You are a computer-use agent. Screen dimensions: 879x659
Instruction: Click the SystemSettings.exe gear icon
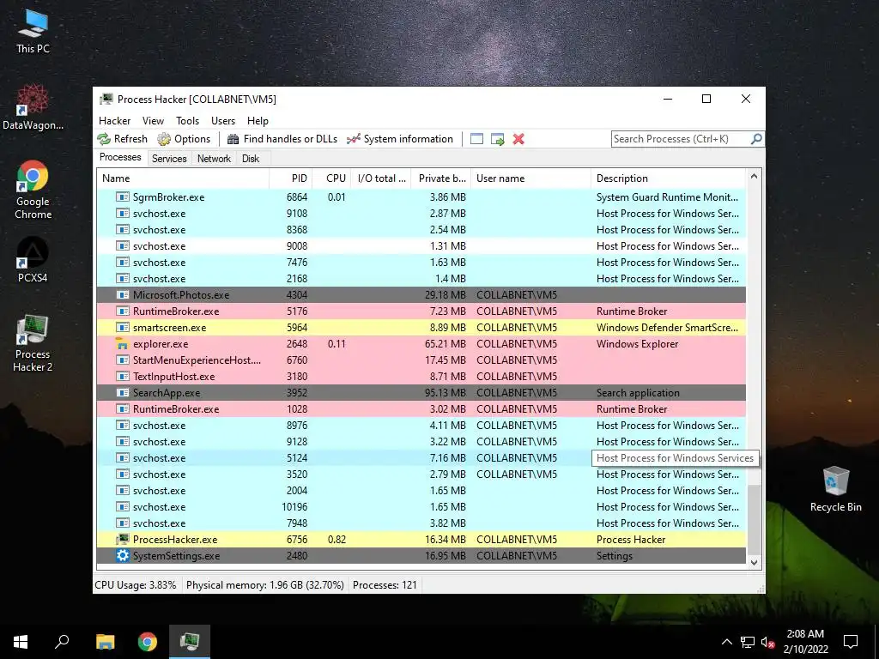pyautogui.click(x=122, y=555)
